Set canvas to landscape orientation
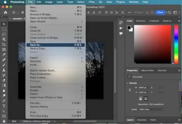The height and width of the screenshot is (124, 182). [x=146, y=98]
